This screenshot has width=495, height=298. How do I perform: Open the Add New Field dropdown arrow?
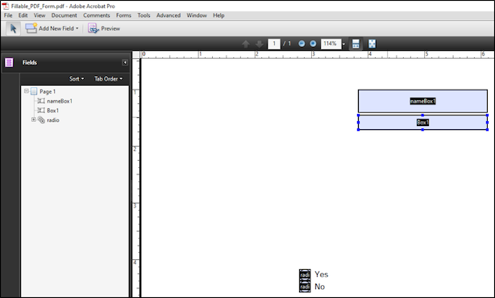pyautogui.click(x=77, y=28)
